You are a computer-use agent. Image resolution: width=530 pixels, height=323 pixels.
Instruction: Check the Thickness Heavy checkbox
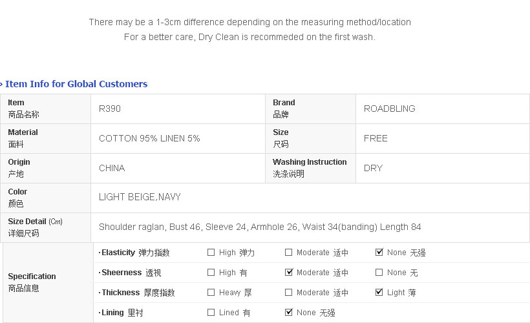(211, 293)
